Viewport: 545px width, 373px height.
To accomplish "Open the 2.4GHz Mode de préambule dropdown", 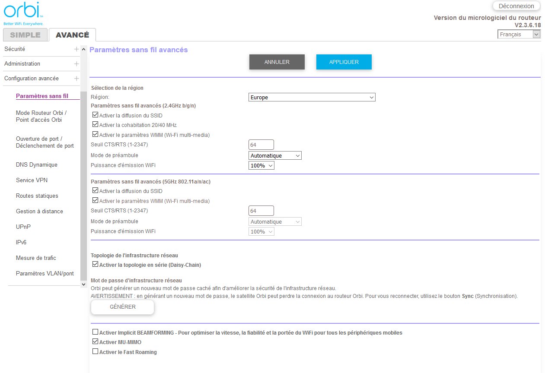I will point(275,155).
